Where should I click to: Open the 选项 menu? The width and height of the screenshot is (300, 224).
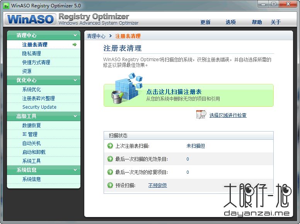point(230,22)
